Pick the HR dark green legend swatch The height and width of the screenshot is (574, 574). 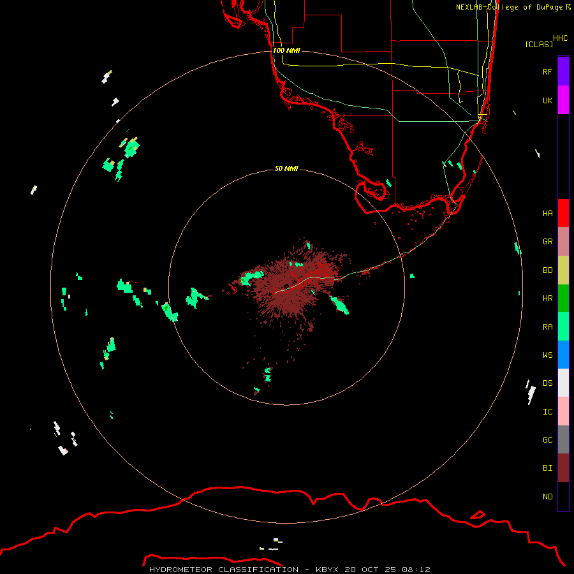563,298
